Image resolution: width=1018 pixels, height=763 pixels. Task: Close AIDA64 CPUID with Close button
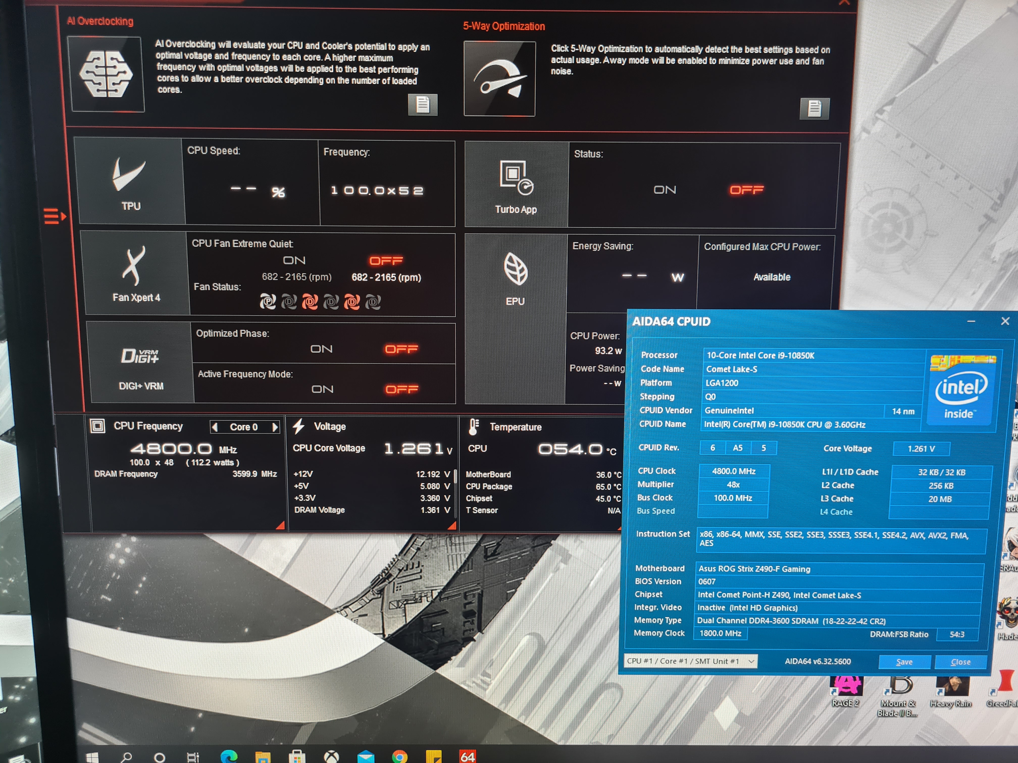[960, 662]
